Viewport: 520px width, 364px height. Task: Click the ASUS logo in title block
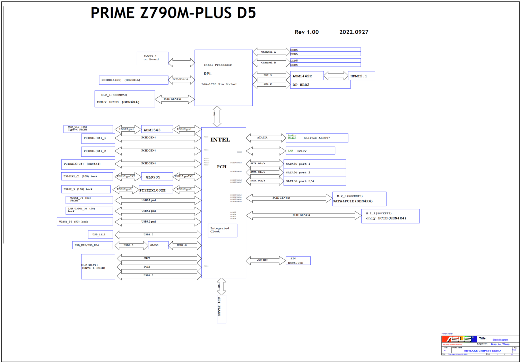pos(459,339)
